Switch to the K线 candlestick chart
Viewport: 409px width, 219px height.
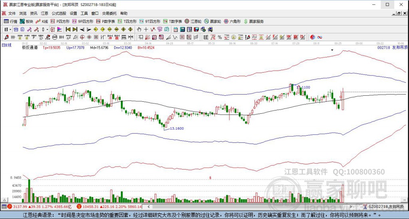pyautogui.click(x=42, y=22)
